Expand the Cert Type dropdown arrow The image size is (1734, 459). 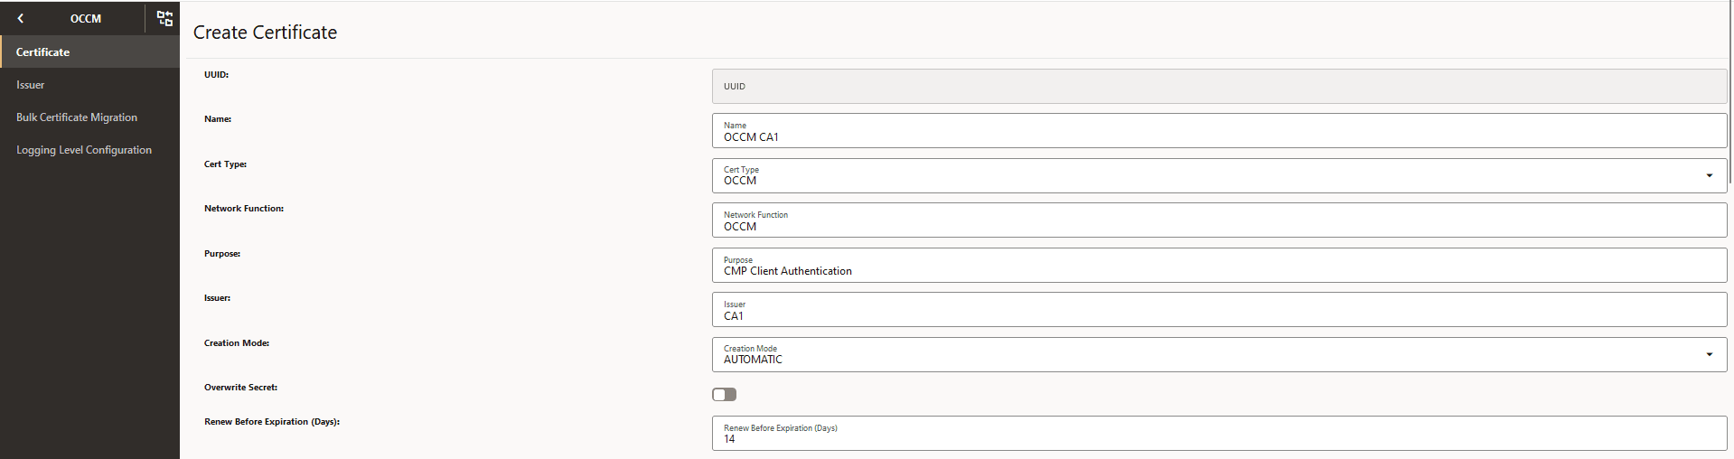click(x=1709, y=175)
